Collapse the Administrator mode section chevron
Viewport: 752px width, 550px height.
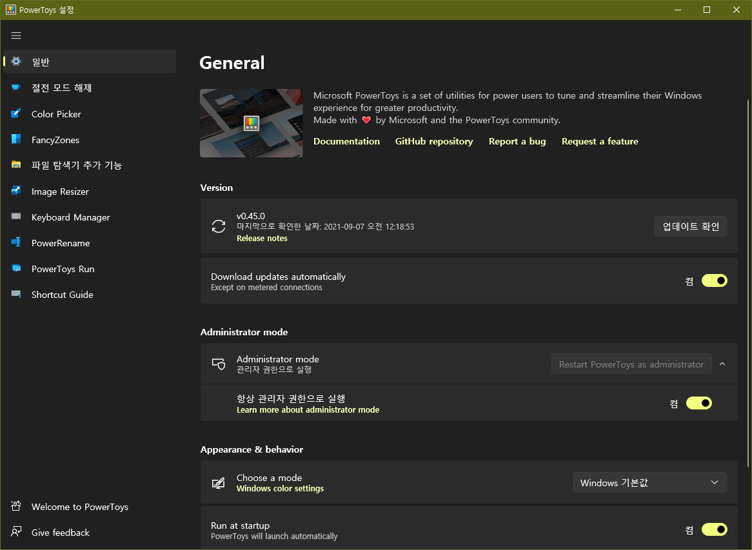(722, 364)
